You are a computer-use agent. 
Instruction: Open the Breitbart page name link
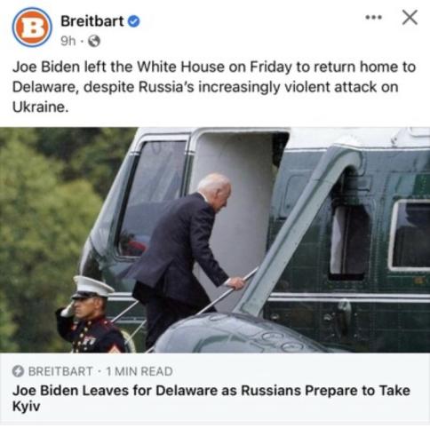pos(92,21)
